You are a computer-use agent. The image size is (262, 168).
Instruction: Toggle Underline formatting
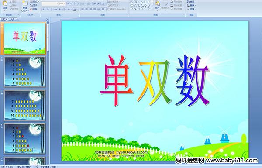coord(51,10)
